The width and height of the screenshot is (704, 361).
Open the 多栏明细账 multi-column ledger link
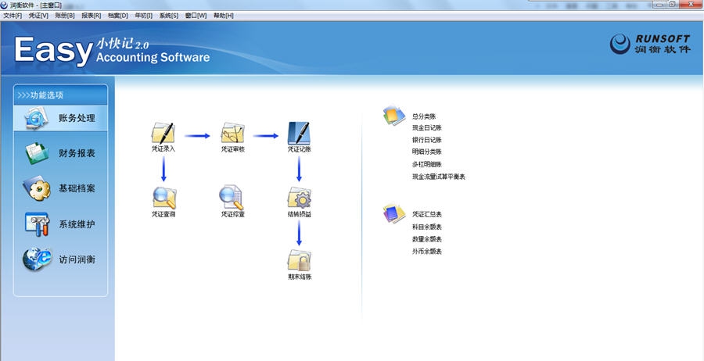point(427,165)
